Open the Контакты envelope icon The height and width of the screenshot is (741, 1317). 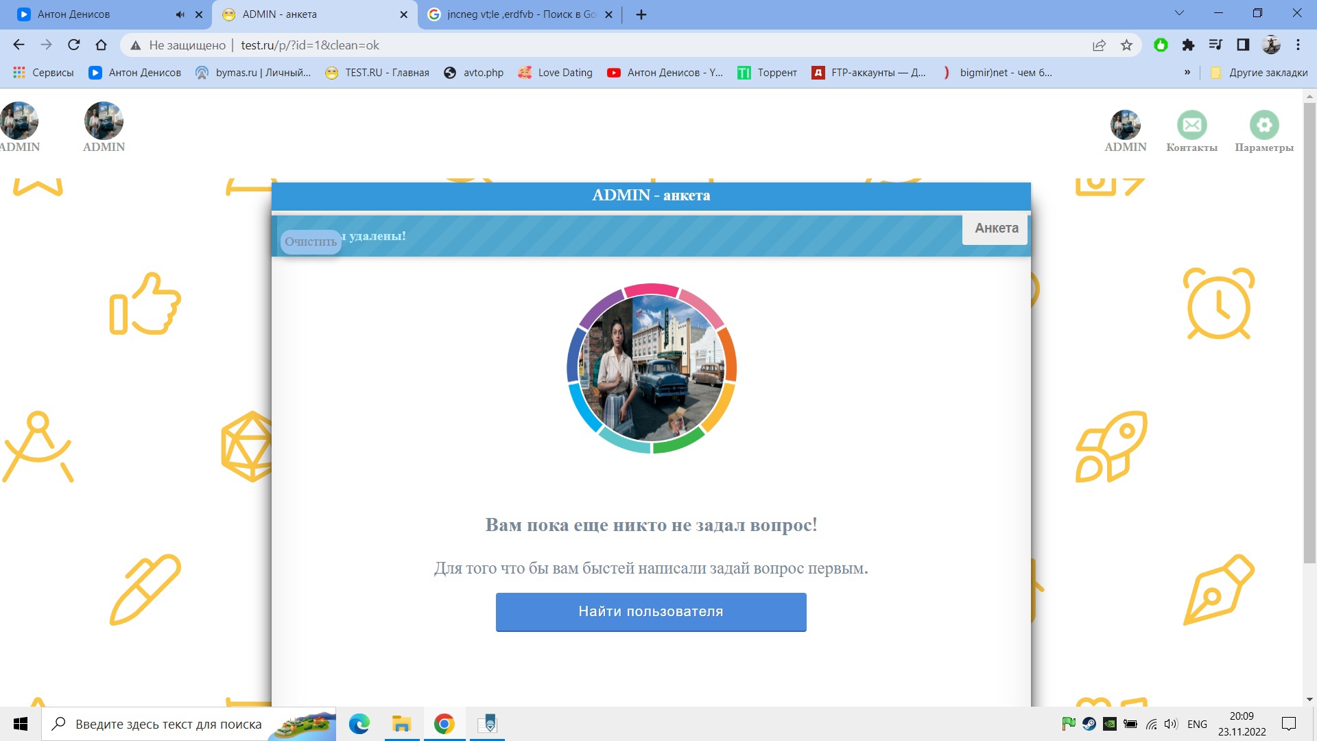(x=1191, y=125)
